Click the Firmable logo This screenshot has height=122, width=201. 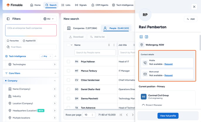14,5
